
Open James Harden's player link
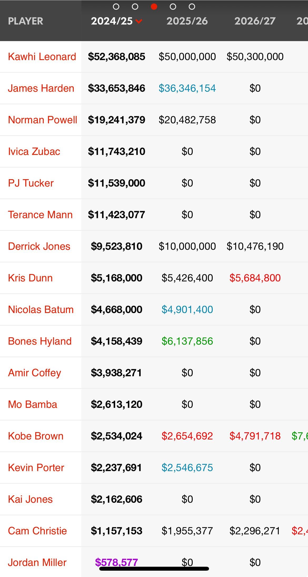tap(41, 88)
